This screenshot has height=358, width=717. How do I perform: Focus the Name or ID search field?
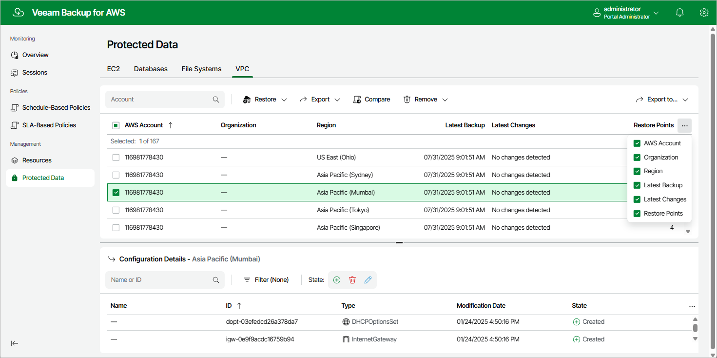pos(165,280)
